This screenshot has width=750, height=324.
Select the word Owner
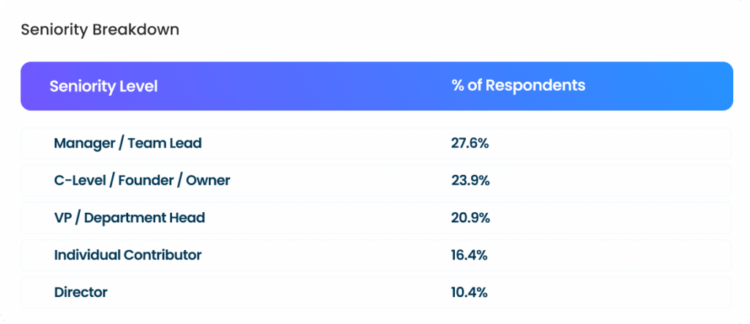point(209,180)
